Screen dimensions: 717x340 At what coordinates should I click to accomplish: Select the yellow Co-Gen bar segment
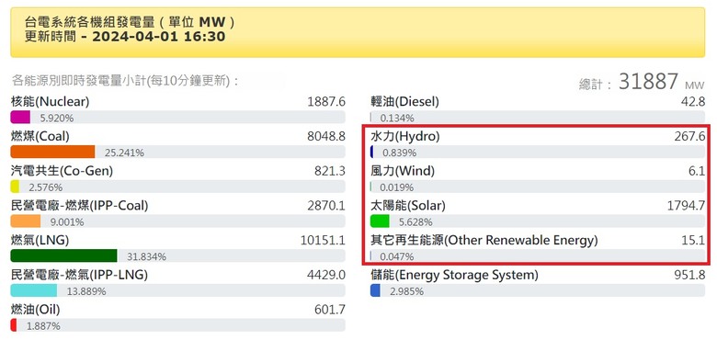click(15, 187)
